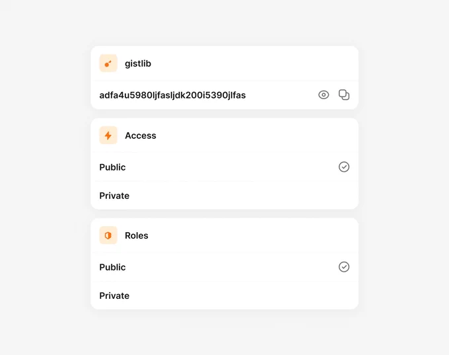The height and width of the screenshot is (355, 449).
Task: Click the gistlib title text
Action: pyautogui.click(x=138, y=63)
